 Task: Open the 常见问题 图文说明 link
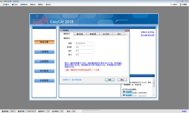pos(147,35)
